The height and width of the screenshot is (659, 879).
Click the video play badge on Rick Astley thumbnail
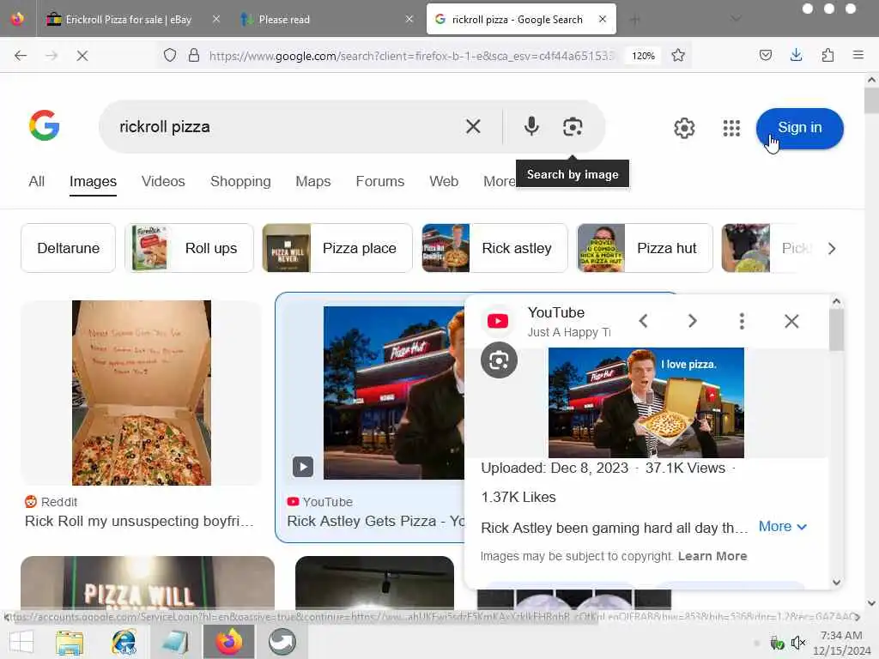(x=303, y=467)
